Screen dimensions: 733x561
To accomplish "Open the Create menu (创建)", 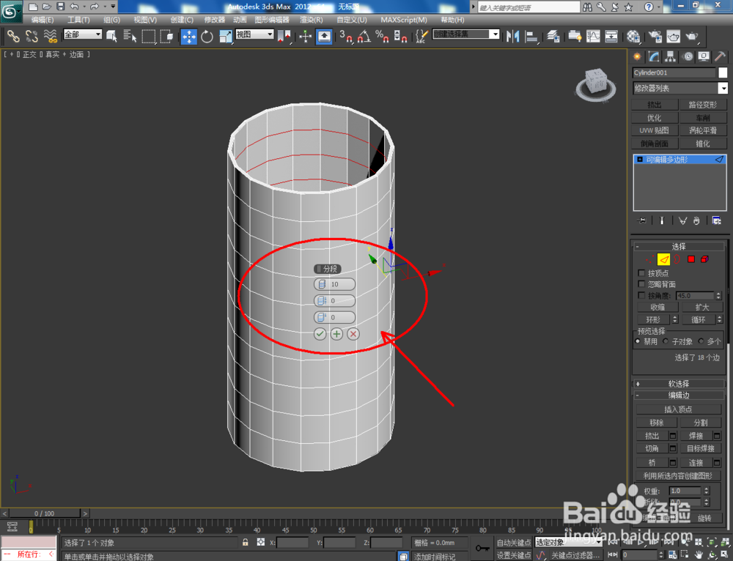I will 181,20.
